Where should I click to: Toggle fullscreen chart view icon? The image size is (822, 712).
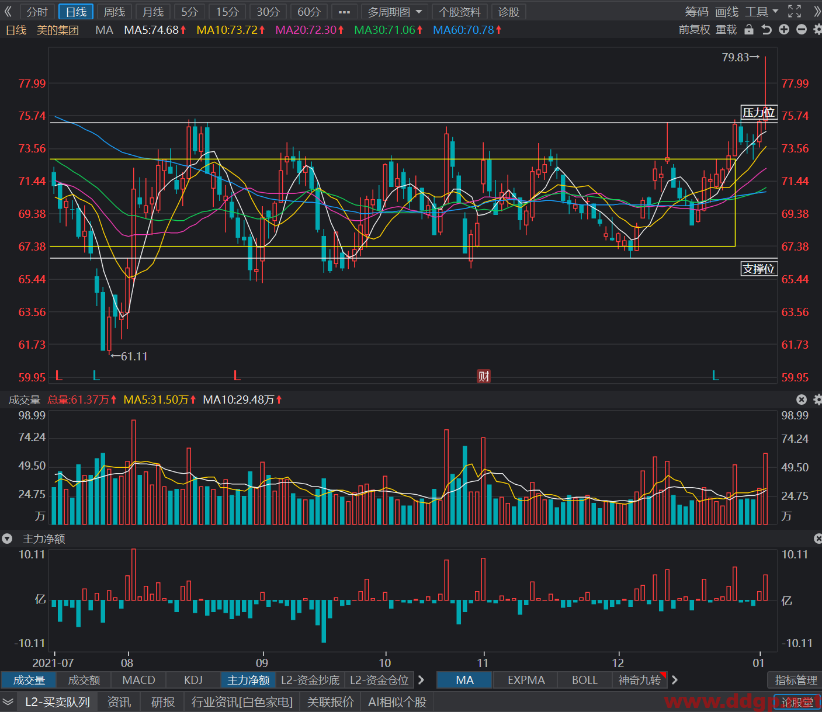(795, 11)
